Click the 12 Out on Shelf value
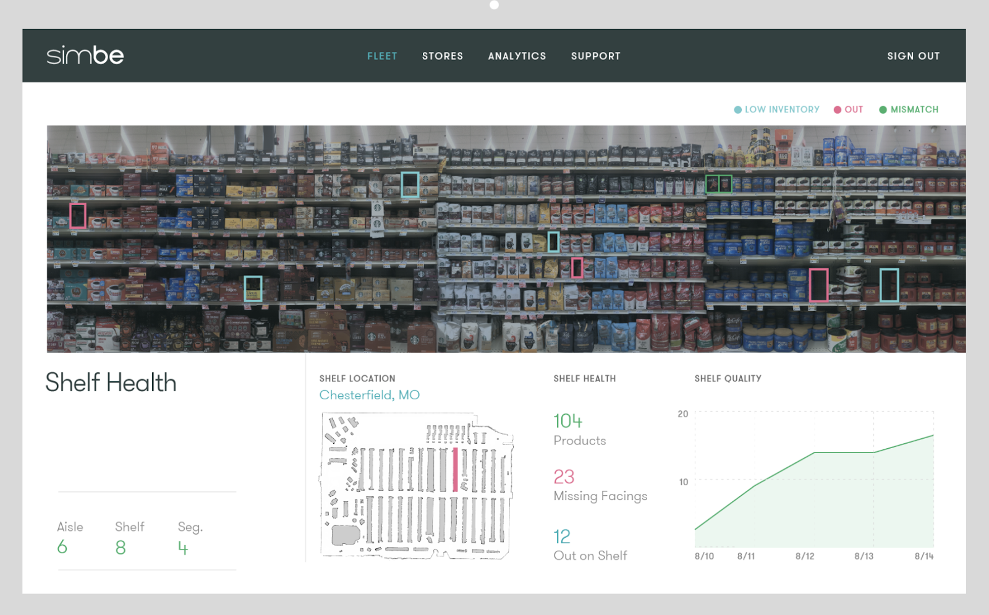Image resolution: width=989 pixels, height=615 pixels. tap(562, 537)
